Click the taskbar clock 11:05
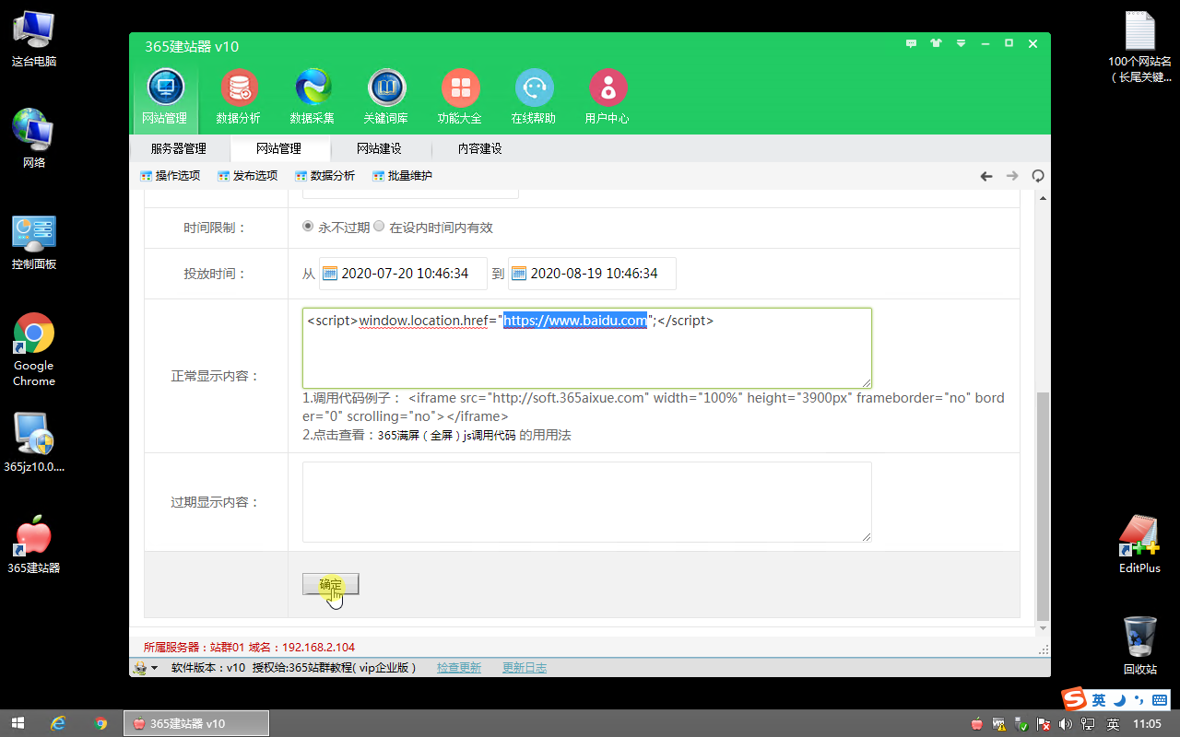The height and width of the screenshot is (737, 1180). [x=1146, y=724]
